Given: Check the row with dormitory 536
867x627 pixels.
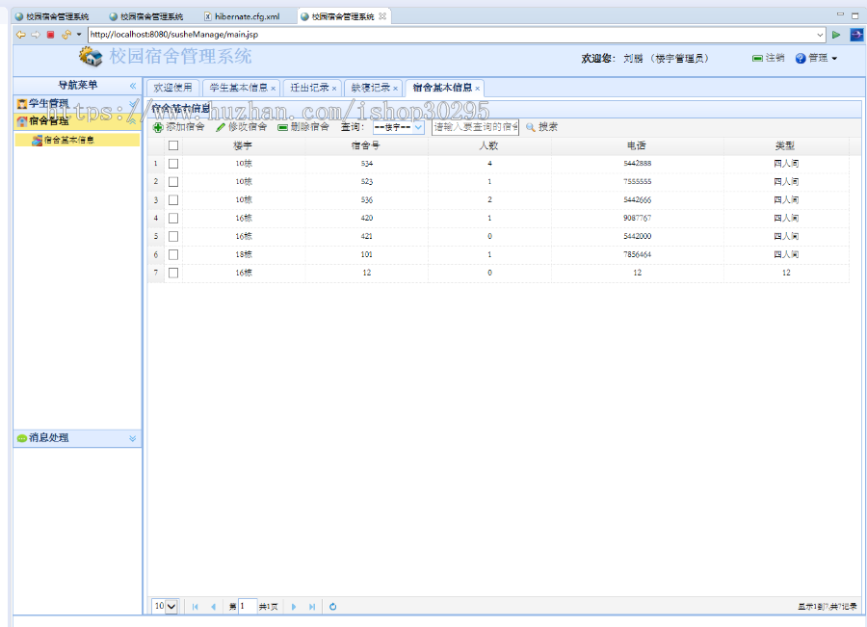Looking at the screenshot, I should (173, 200).
